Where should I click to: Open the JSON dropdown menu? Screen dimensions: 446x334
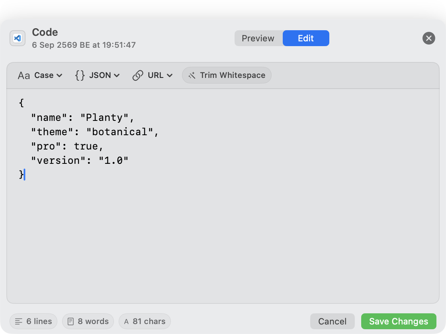pyautogui.click(x=97, y=75)
